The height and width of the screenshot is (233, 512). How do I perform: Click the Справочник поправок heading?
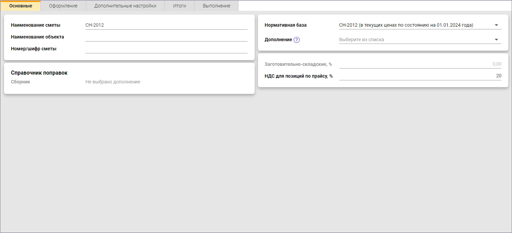tap(39, 73)
